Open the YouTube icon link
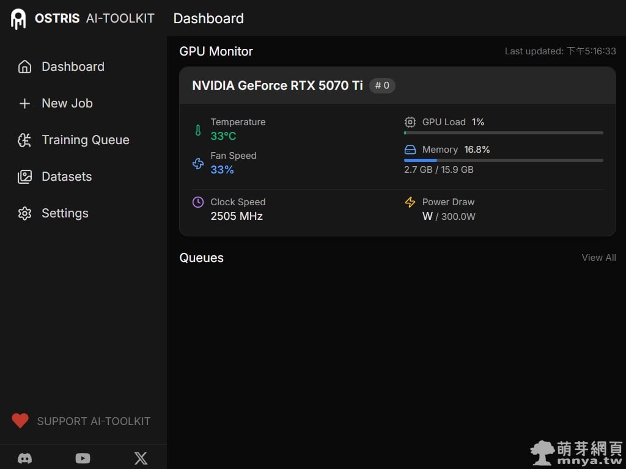 click(x=83, y=458)
